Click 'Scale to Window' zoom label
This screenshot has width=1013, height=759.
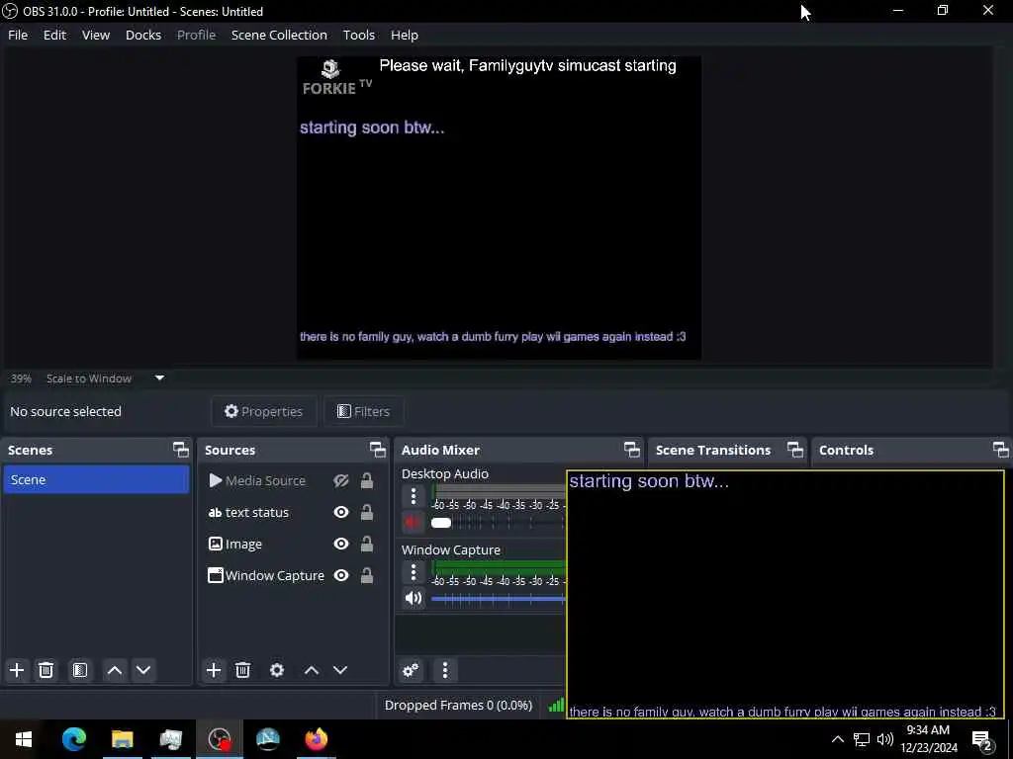click(89, 379)
